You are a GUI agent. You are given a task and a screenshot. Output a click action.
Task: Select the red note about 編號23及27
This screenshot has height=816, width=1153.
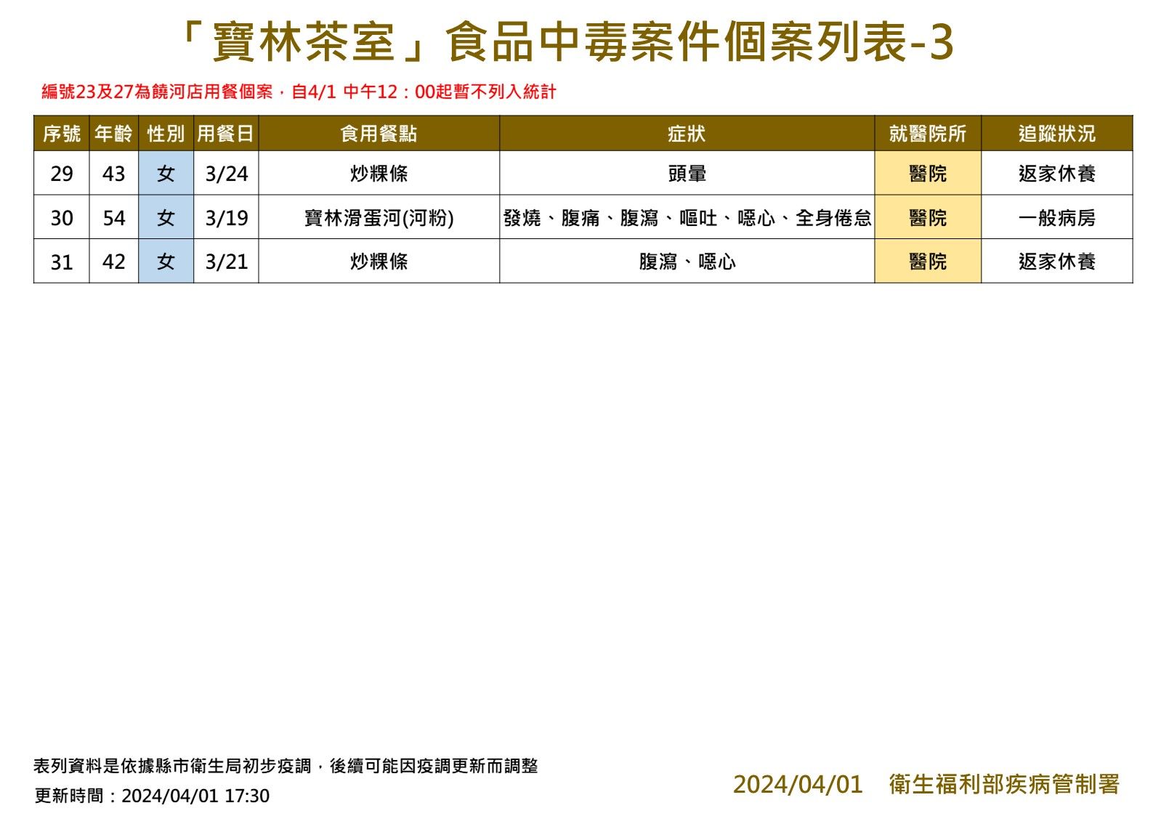[x=299, y=92]
